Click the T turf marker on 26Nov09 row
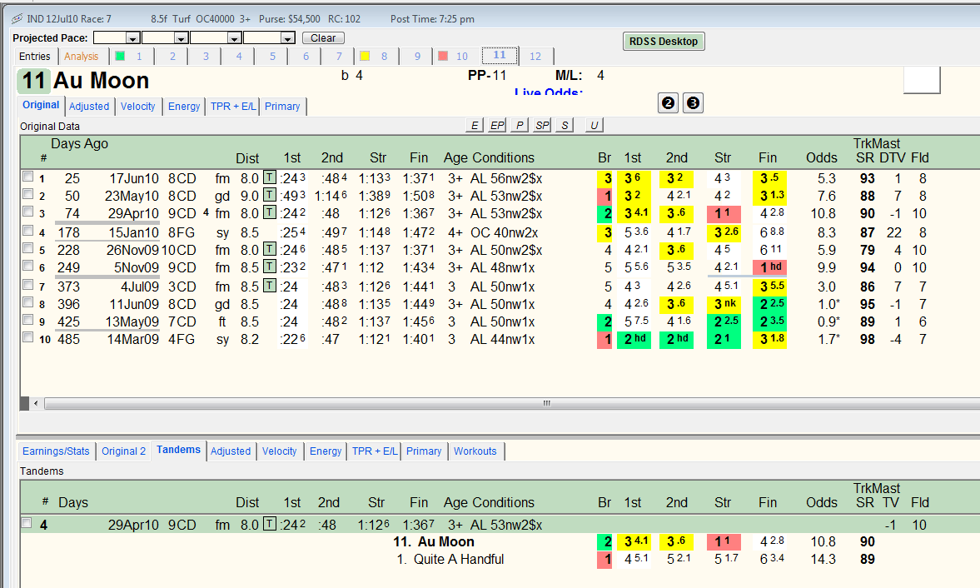 pos(270,249)
